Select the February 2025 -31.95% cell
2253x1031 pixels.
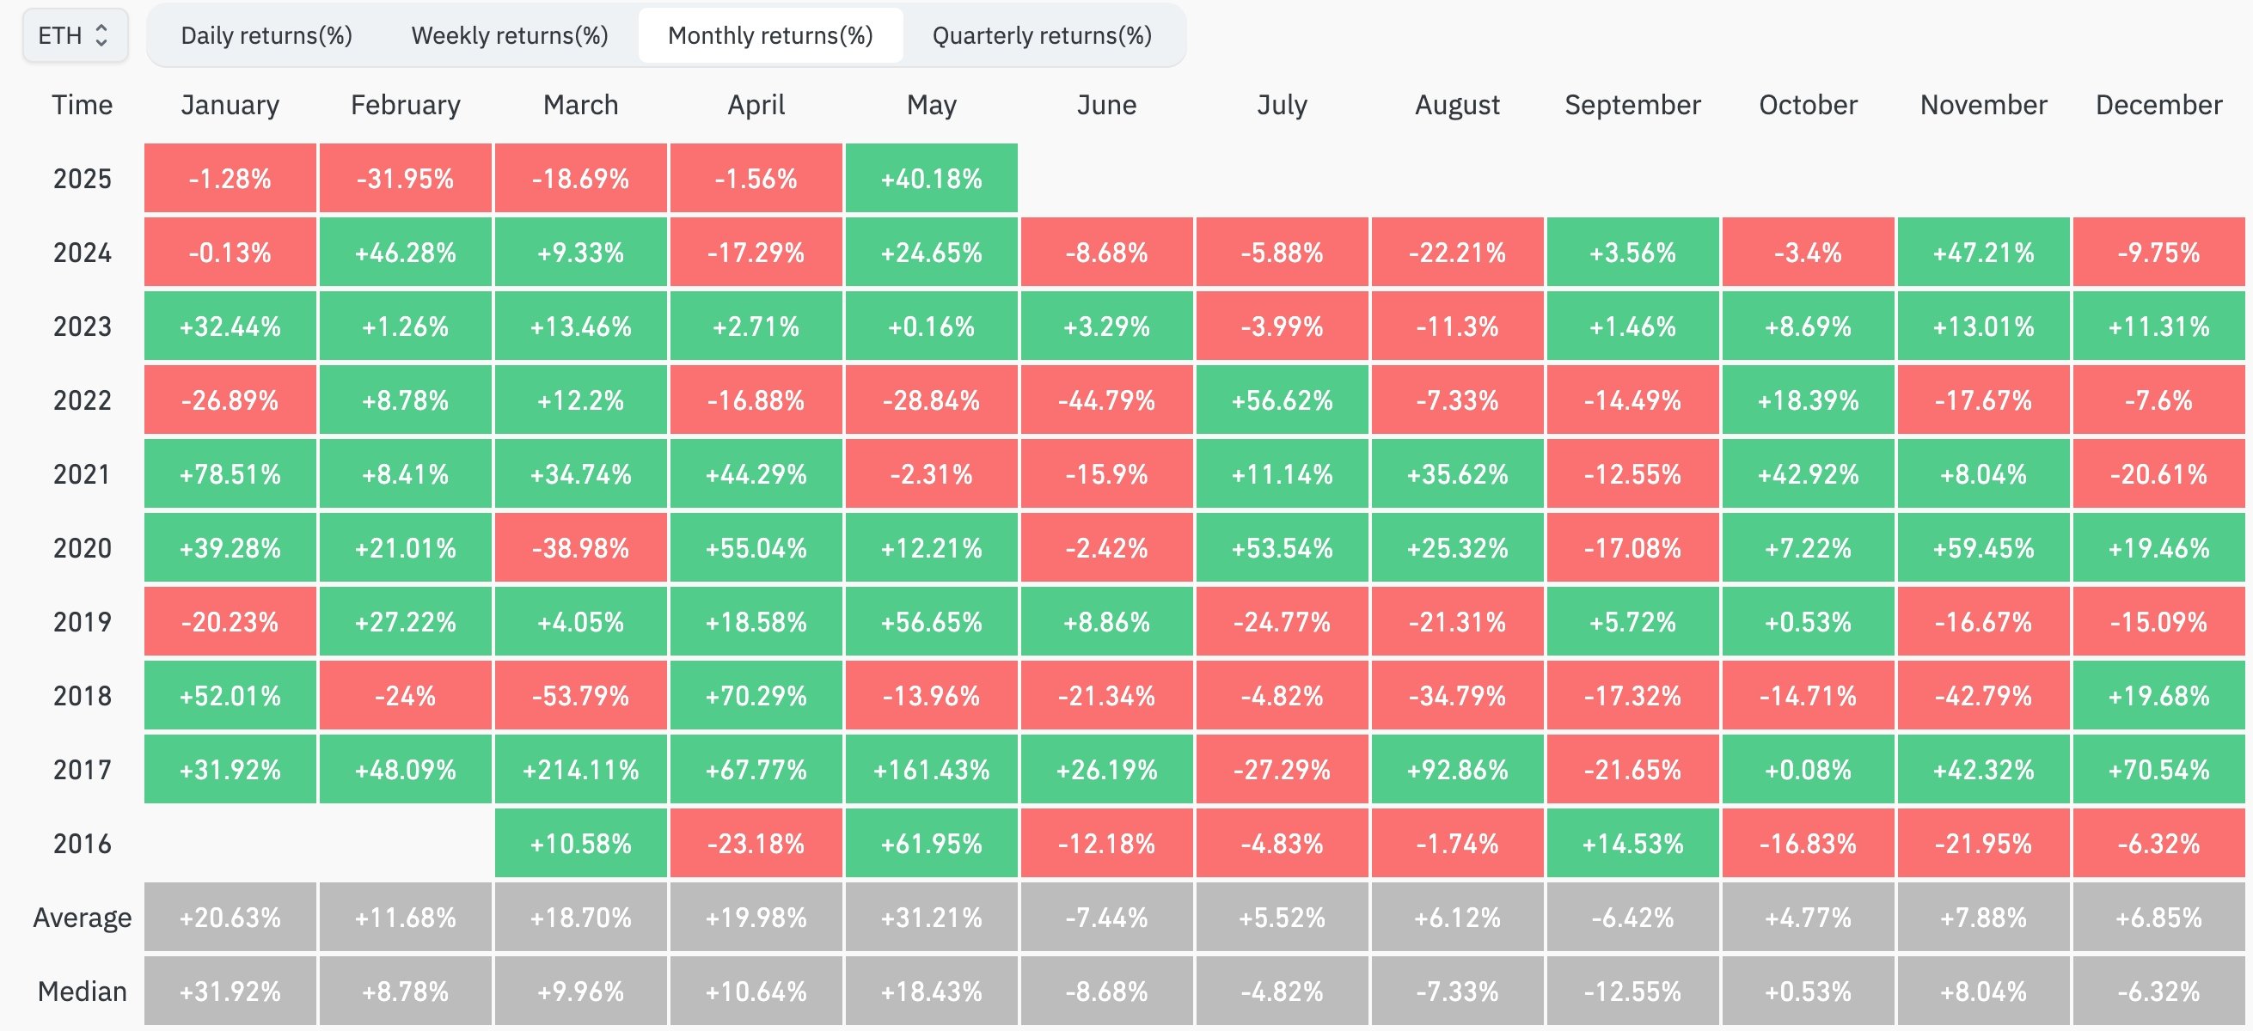405,179
